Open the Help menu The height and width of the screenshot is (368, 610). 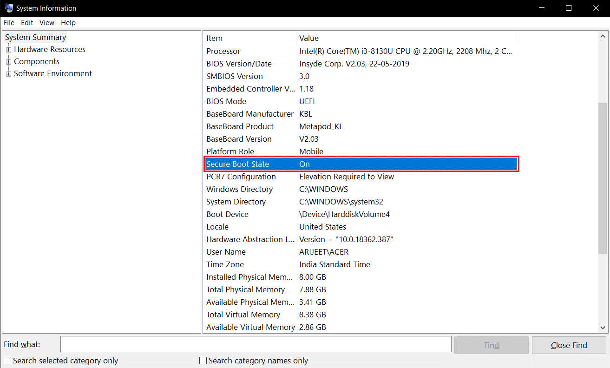tap(68, 22)
